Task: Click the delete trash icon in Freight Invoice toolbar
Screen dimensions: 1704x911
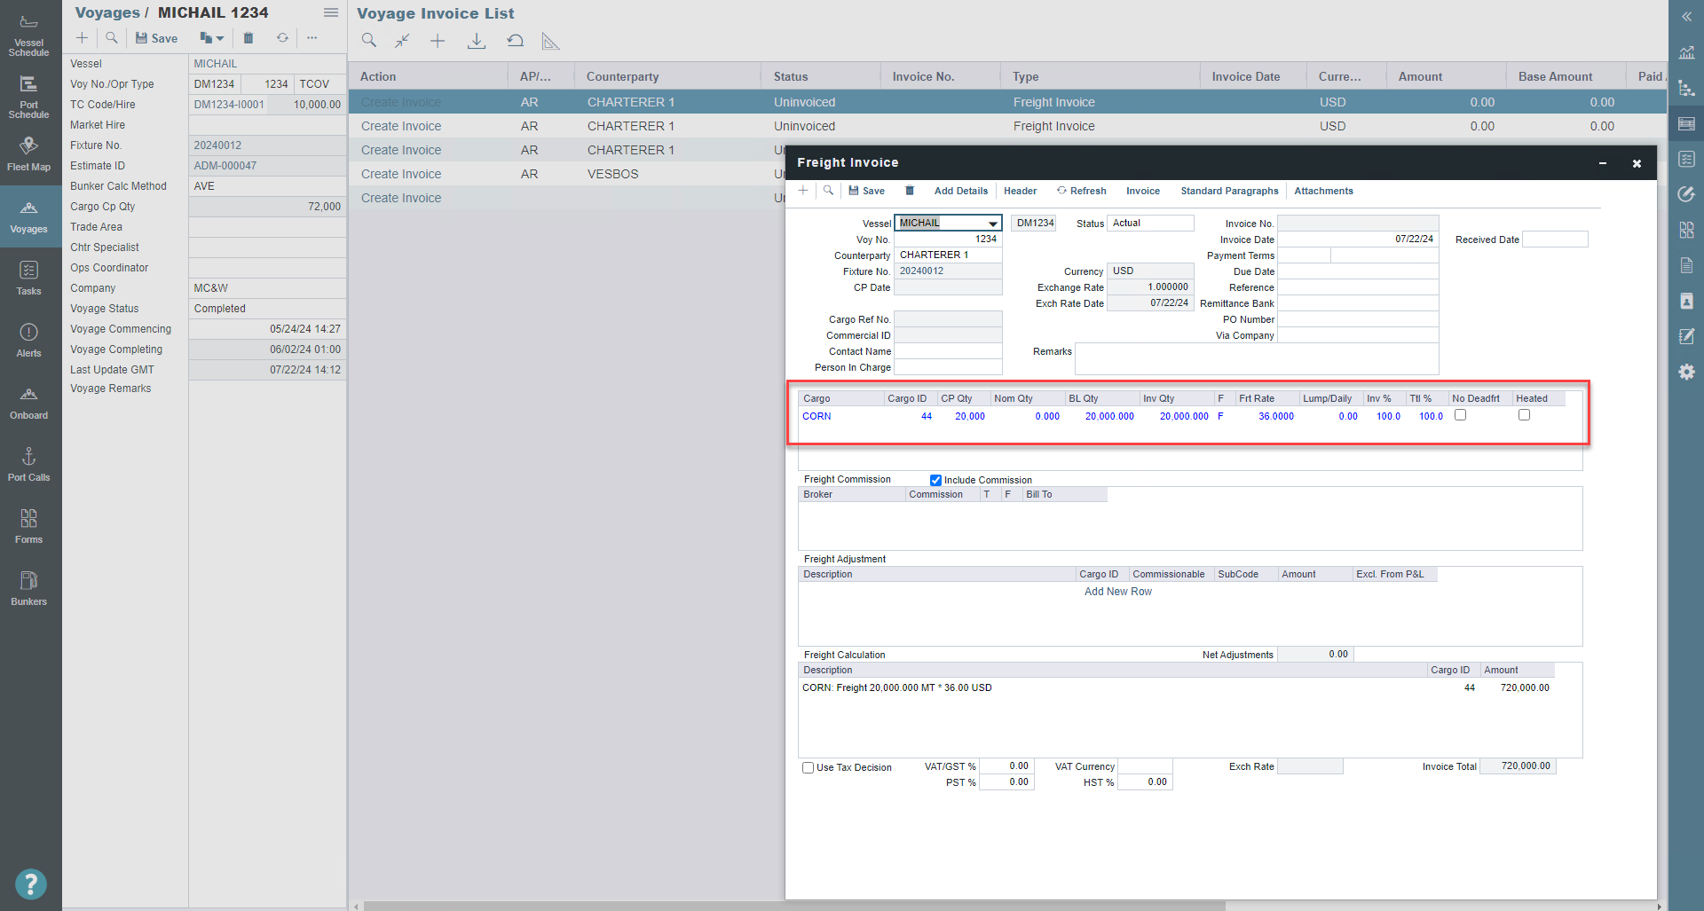Action: point(910,191)
